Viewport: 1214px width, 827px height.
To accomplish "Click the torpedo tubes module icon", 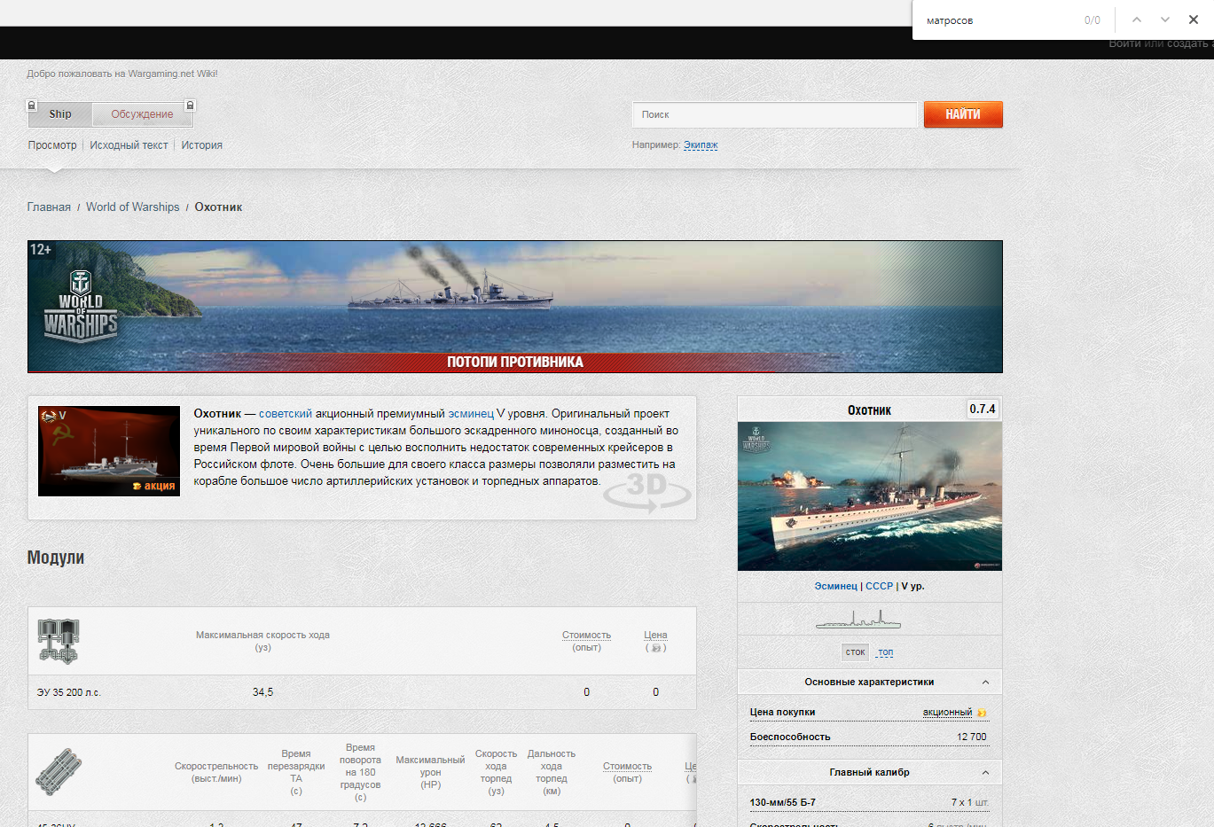I will [59, 771].
